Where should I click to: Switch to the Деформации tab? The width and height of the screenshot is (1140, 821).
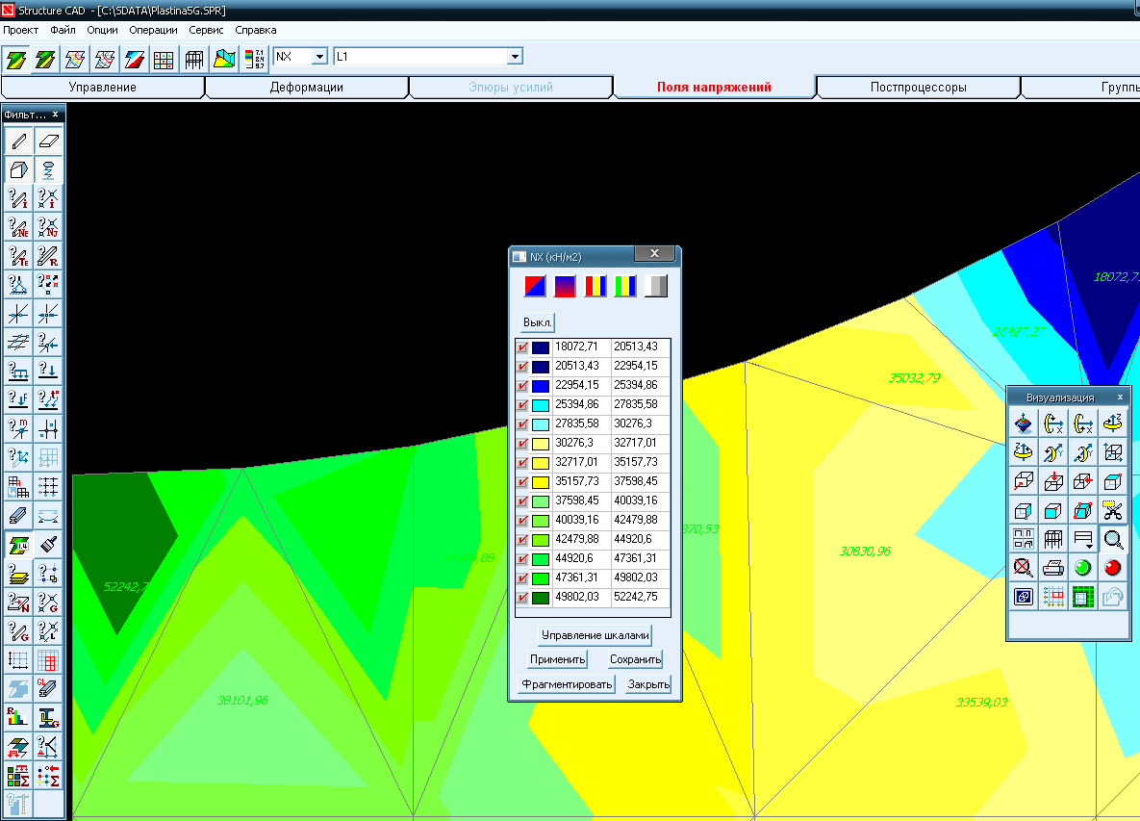point(307,88)
